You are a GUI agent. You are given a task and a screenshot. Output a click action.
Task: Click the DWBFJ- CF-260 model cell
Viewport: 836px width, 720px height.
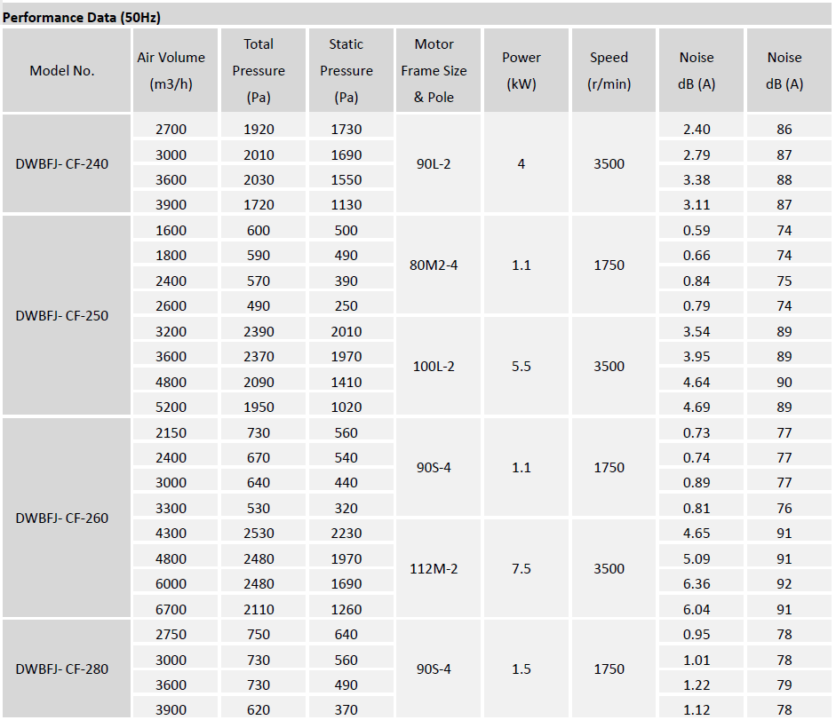(x=62, y=518)
